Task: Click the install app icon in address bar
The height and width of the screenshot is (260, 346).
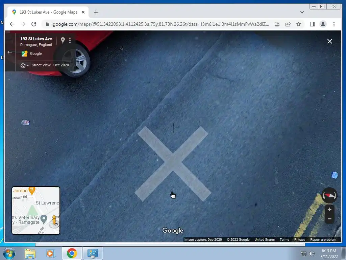Action: coord(277,24)
